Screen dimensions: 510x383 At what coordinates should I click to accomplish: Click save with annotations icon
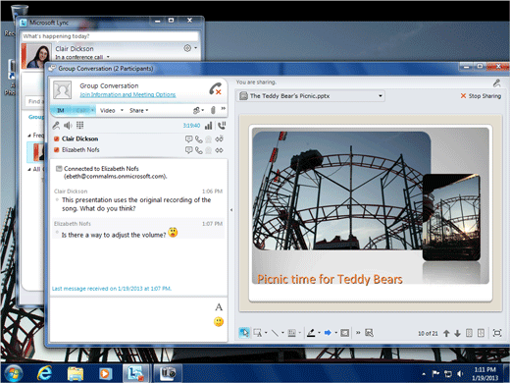[x=369, y=333]
